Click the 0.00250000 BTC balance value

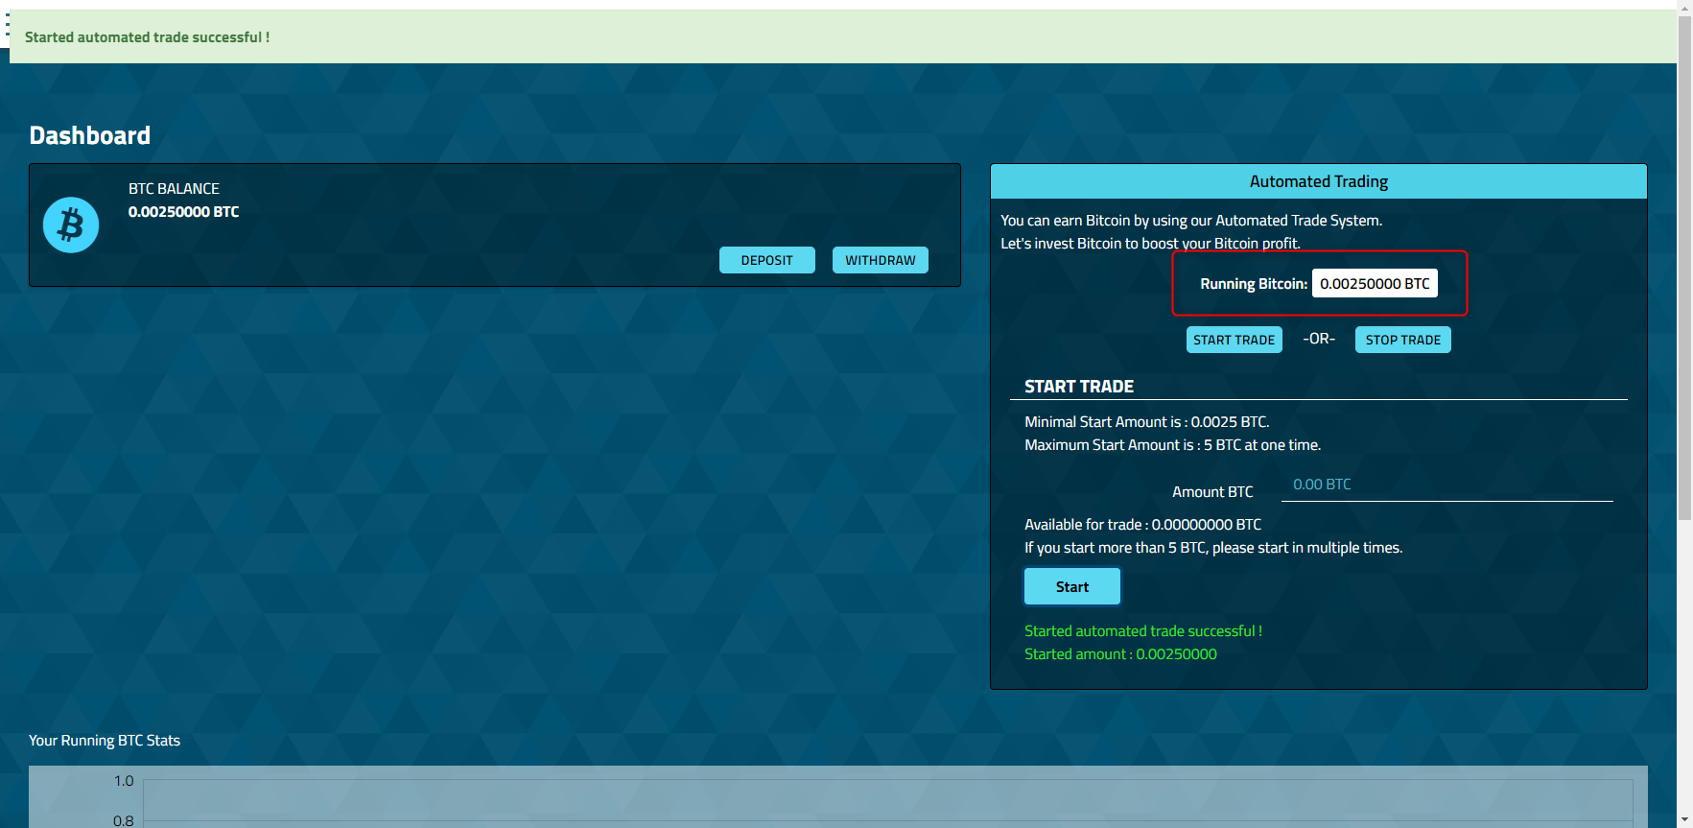[184, 212]
